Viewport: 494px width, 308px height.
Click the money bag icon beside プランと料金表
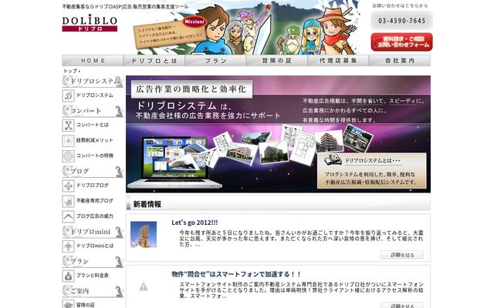(x=68, y=276)
